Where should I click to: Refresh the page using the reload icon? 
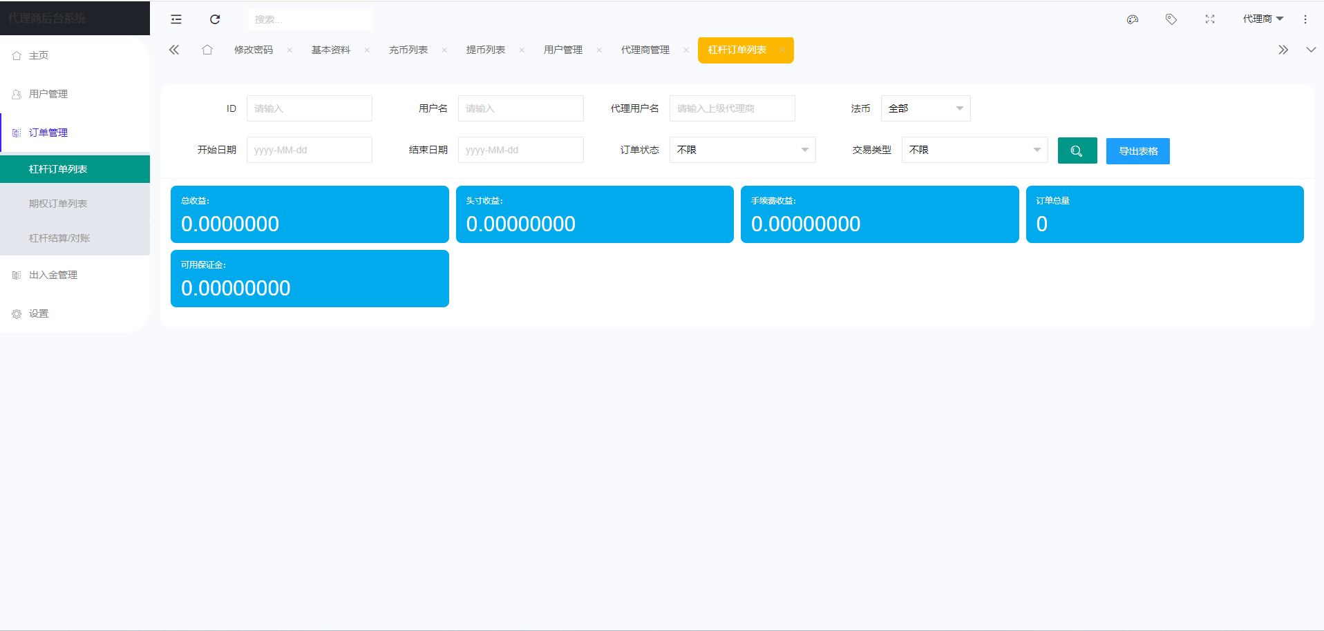point(215,19)
